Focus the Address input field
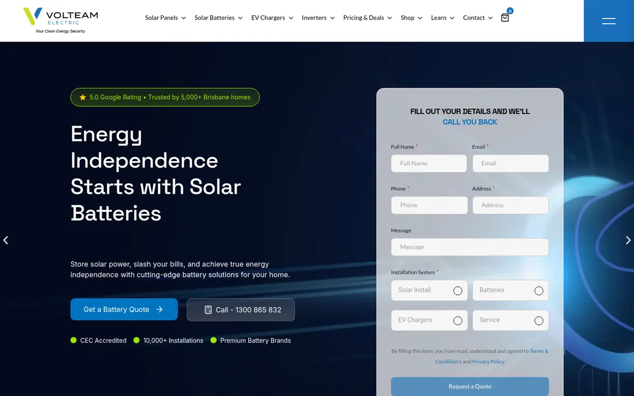The height and width of the screenshot is (396, 634). click(x=510, y=205)
